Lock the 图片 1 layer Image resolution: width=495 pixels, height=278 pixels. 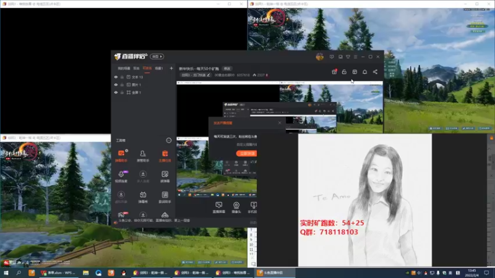[x=122, y=85]
